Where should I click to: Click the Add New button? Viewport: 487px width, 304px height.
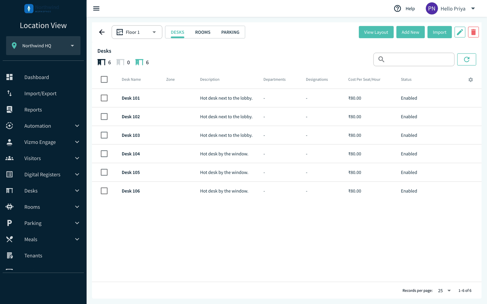(x=410, y=32)
